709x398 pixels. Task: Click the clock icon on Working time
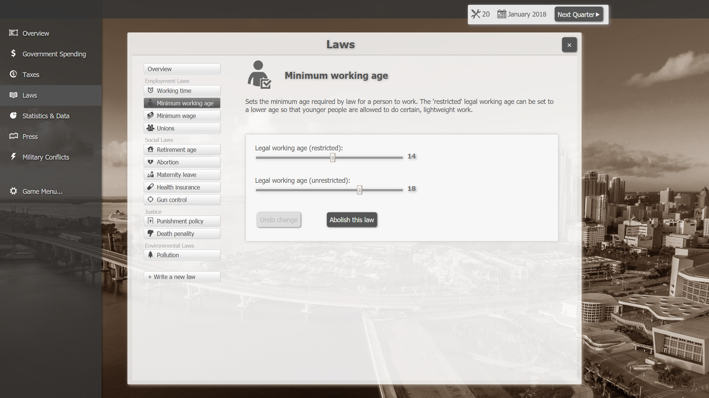(x=150, y=90)
